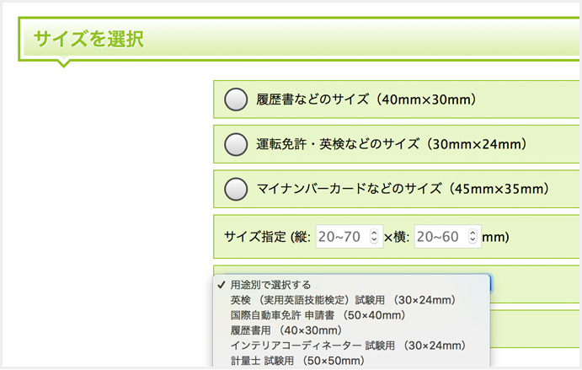Select インテリアコーディネーター 試験用 option
The image size is (582, 370).
[x=347, y=346]
